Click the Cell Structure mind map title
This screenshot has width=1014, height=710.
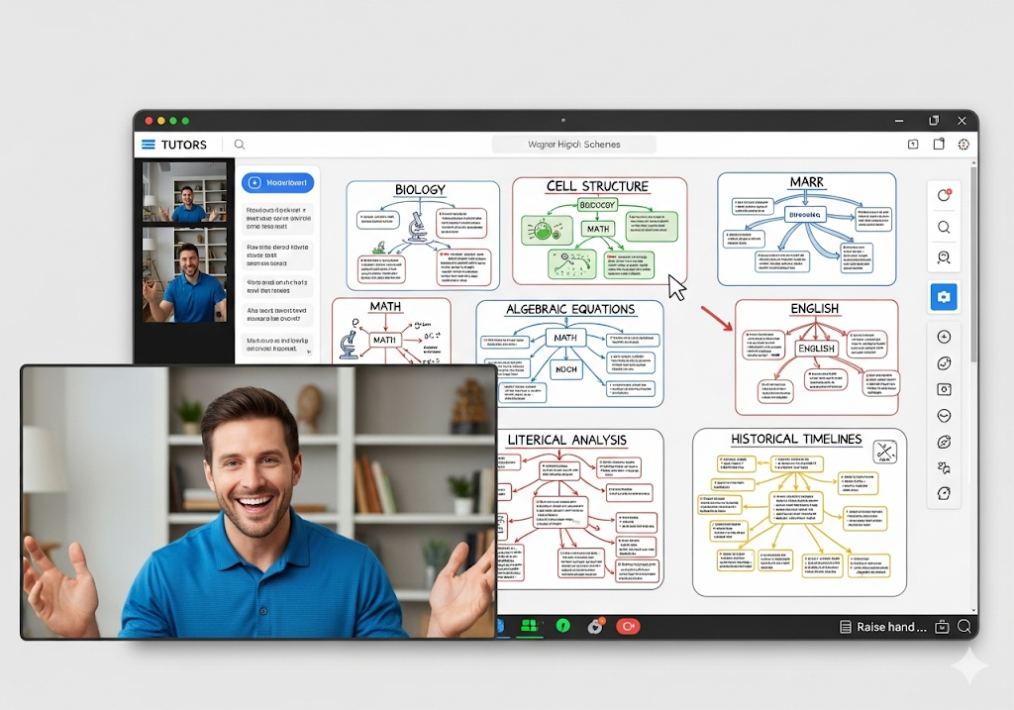pyautogui.click(x=597, y=186)
